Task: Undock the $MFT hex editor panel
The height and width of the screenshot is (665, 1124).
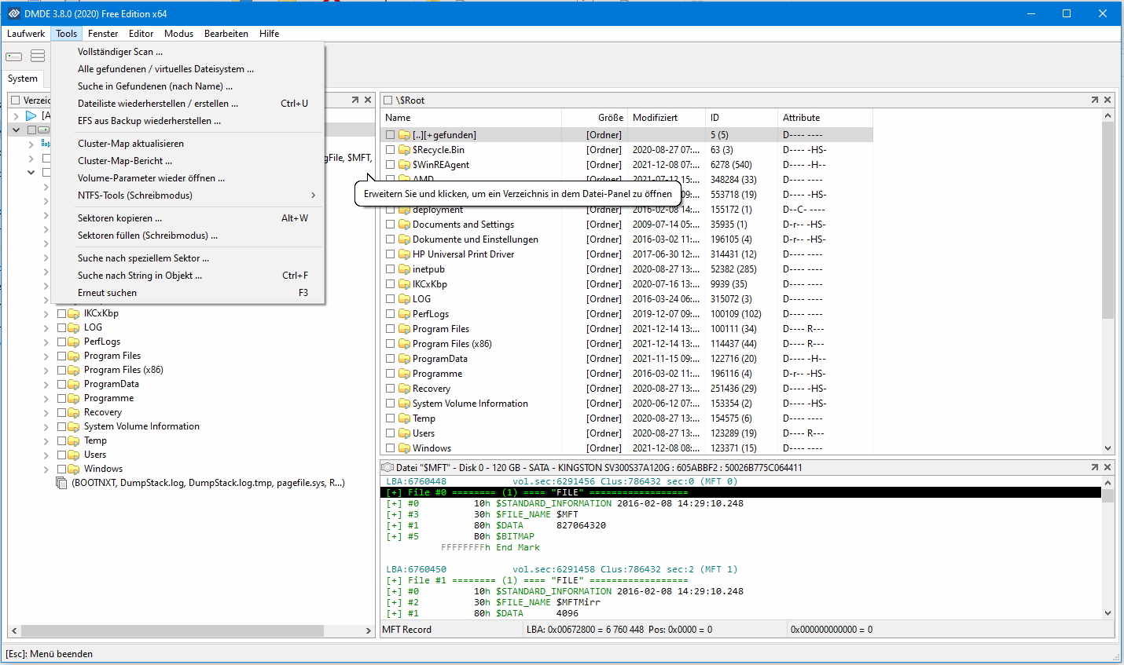Action: coord(1095,467)
